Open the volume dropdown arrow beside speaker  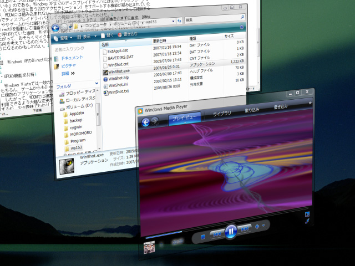tap(265, 225)
